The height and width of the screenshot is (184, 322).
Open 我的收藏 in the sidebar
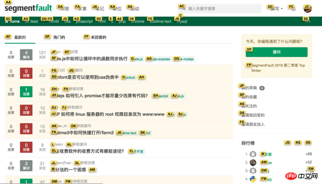point(249,97)
